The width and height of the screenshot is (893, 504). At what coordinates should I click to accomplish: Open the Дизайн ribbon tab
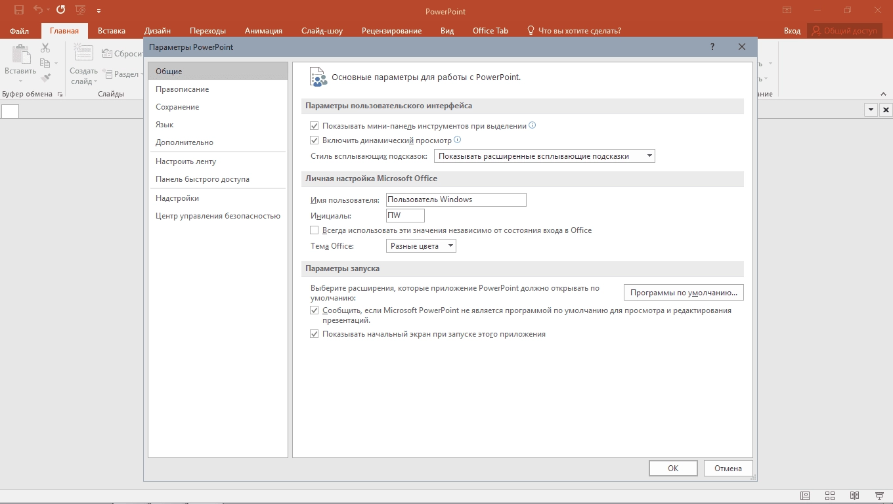point(158,31)
